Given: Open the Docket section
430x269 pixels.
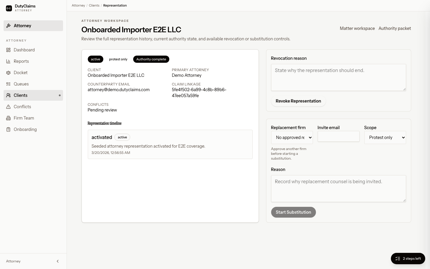Looking at the screenshot, I should point(33,73).
